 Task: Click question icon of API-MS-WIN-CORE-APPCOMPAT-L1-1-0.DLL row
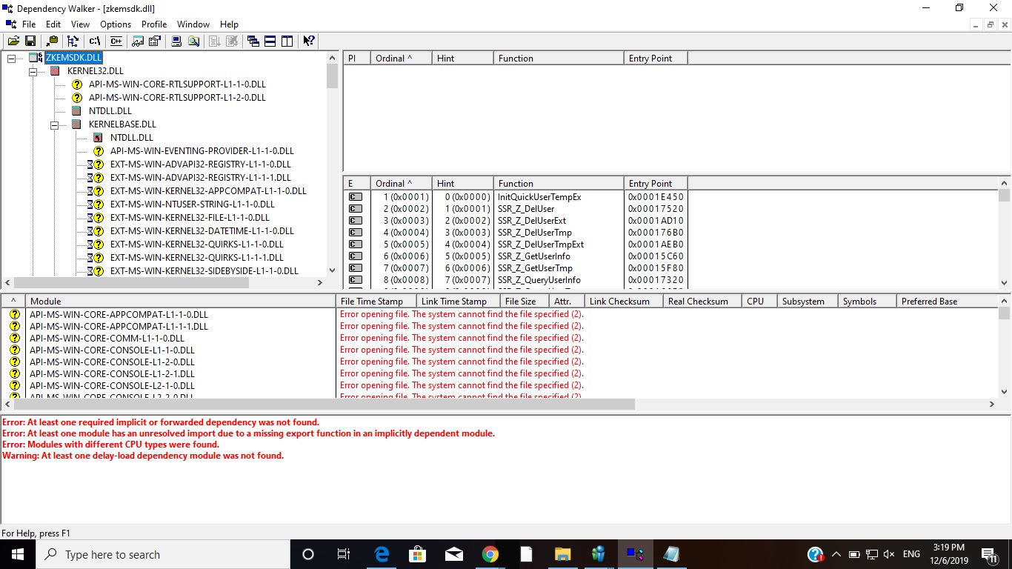tap(14, 314)
